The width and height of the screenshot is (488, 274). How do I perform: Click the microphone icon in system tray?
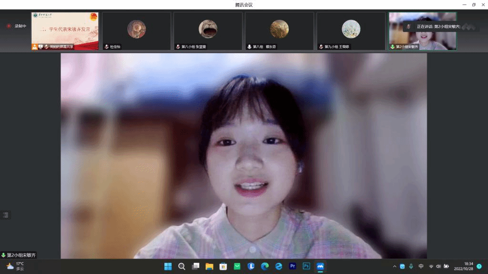click(x=411, y=266)
